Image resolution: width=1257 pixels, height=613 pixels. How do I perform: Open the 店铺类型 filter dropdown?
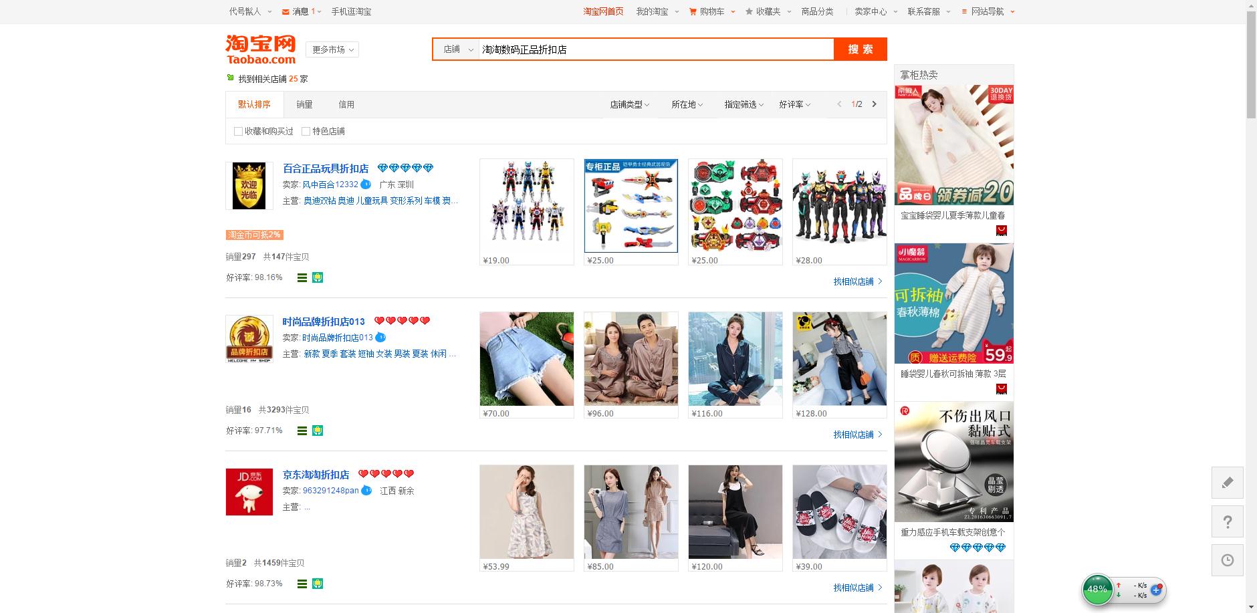tap(629, 104)
